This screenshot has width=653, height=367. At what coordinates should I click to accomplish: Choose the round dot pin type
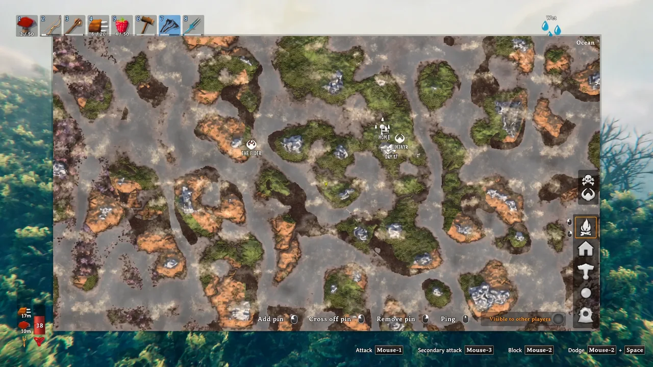[586, 293]
